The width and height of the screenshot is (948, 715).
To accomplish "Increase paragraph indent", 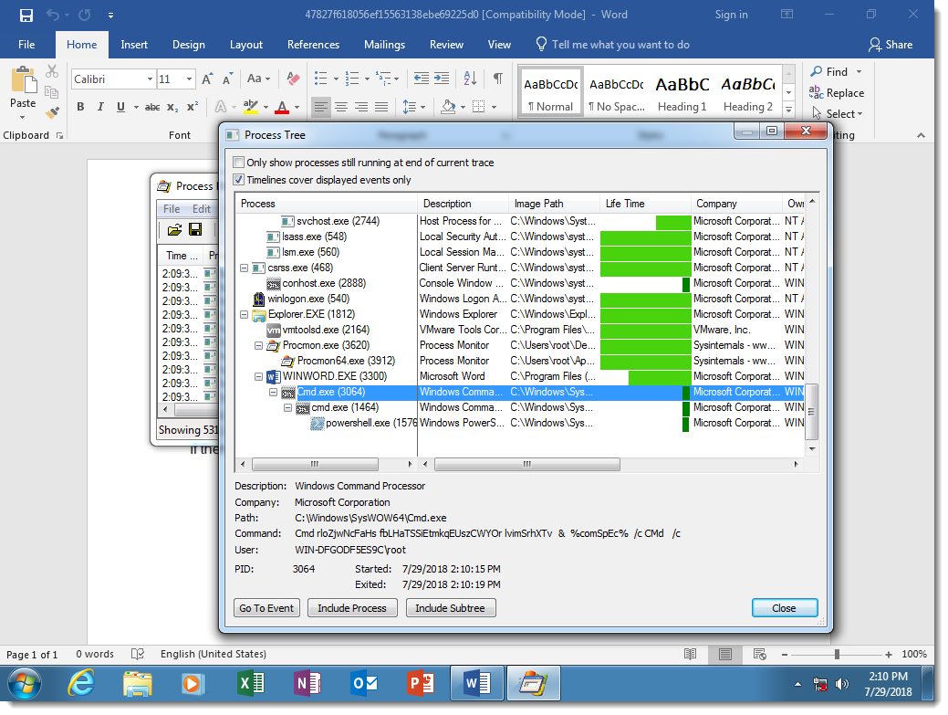I will tap(442, 79).
